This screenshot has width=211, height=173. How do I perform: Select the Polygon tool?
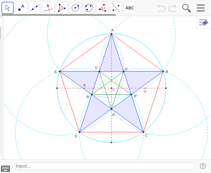pyautogui.click(x=62, y=8)
